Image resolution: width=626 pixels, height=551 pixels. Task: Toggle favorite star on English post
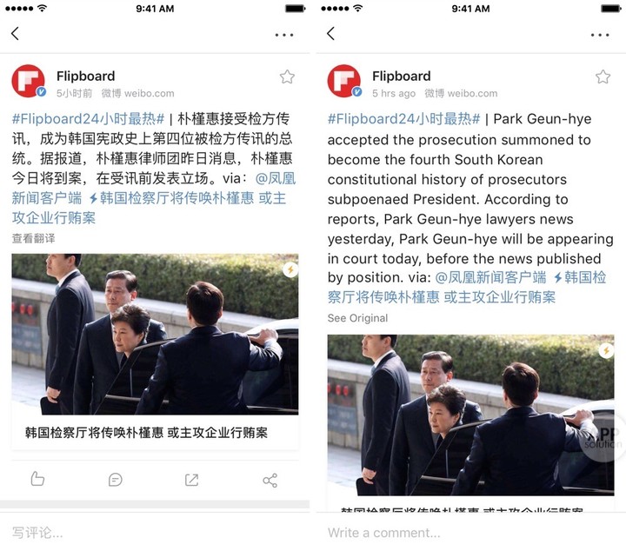click(x=603, y=76)
